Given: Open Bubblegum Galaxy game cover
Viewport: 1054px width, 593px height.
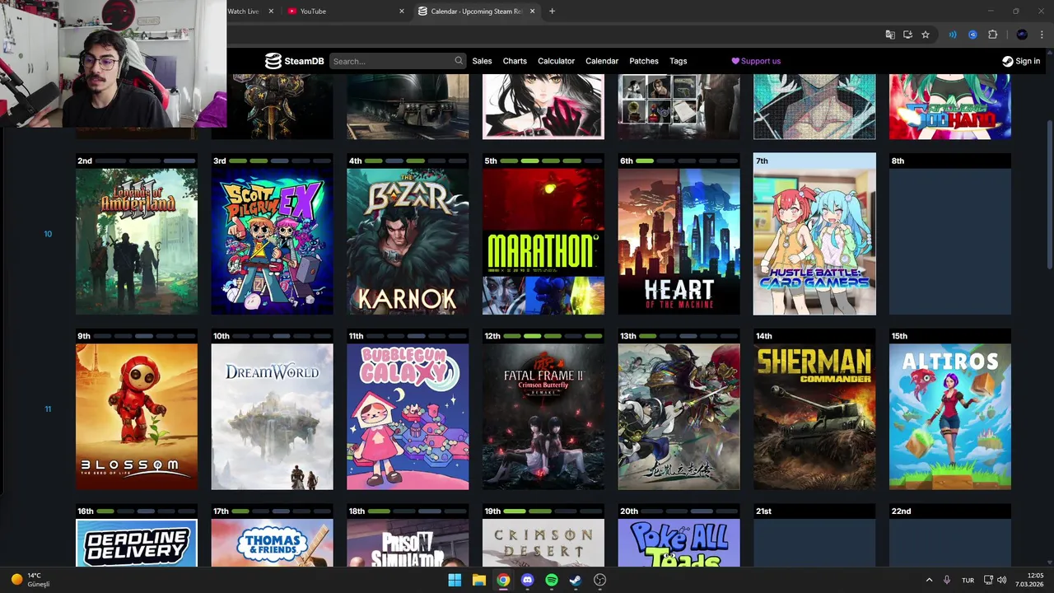Looking at the screenshot, I should tap(408, 417).
